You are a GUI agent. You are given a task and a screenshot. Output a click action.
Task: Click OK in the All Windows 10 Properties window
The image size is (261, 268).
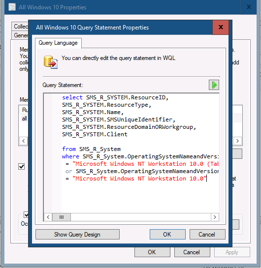(152, 252)
